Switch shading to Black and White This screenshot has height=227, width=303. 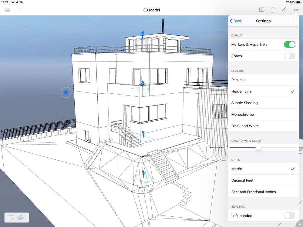(263, 126)
